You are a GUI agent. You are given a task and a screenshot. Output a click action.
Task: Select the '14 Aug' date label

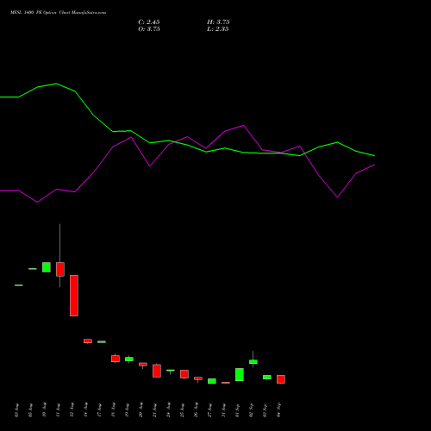(x=85, y=410)
